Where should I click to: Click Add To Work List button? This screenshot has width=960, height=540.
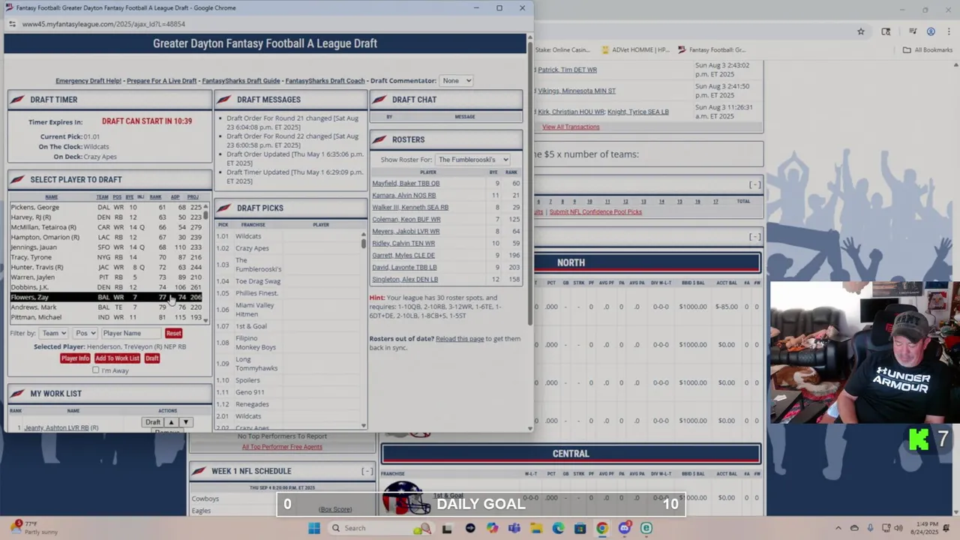pyautogui.click(x=117, y=358)
